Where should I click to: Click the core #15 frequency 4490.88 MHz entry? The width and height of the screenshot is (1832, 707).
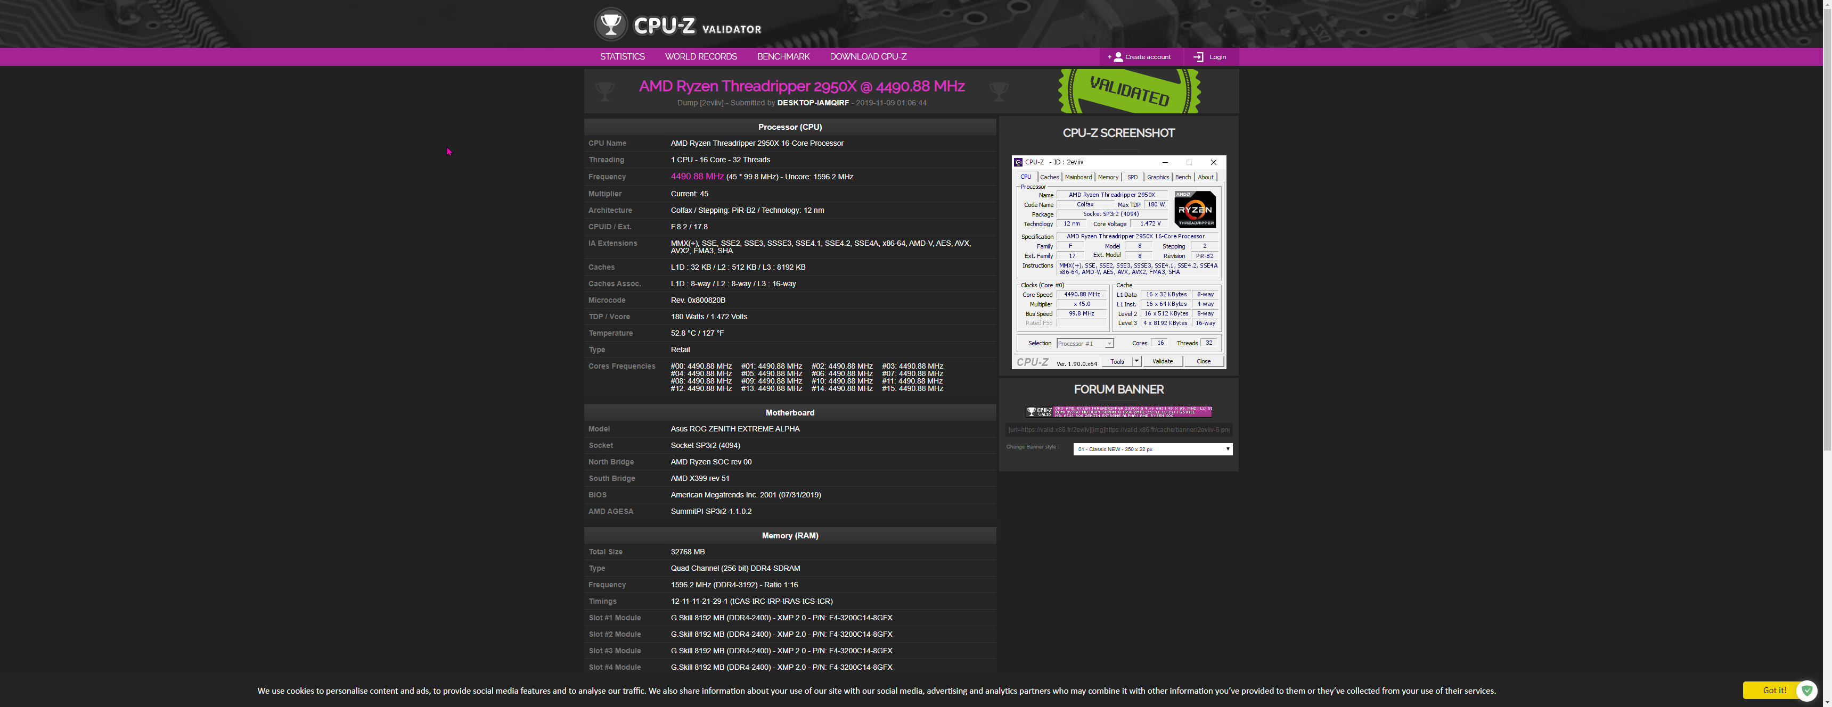912,389
